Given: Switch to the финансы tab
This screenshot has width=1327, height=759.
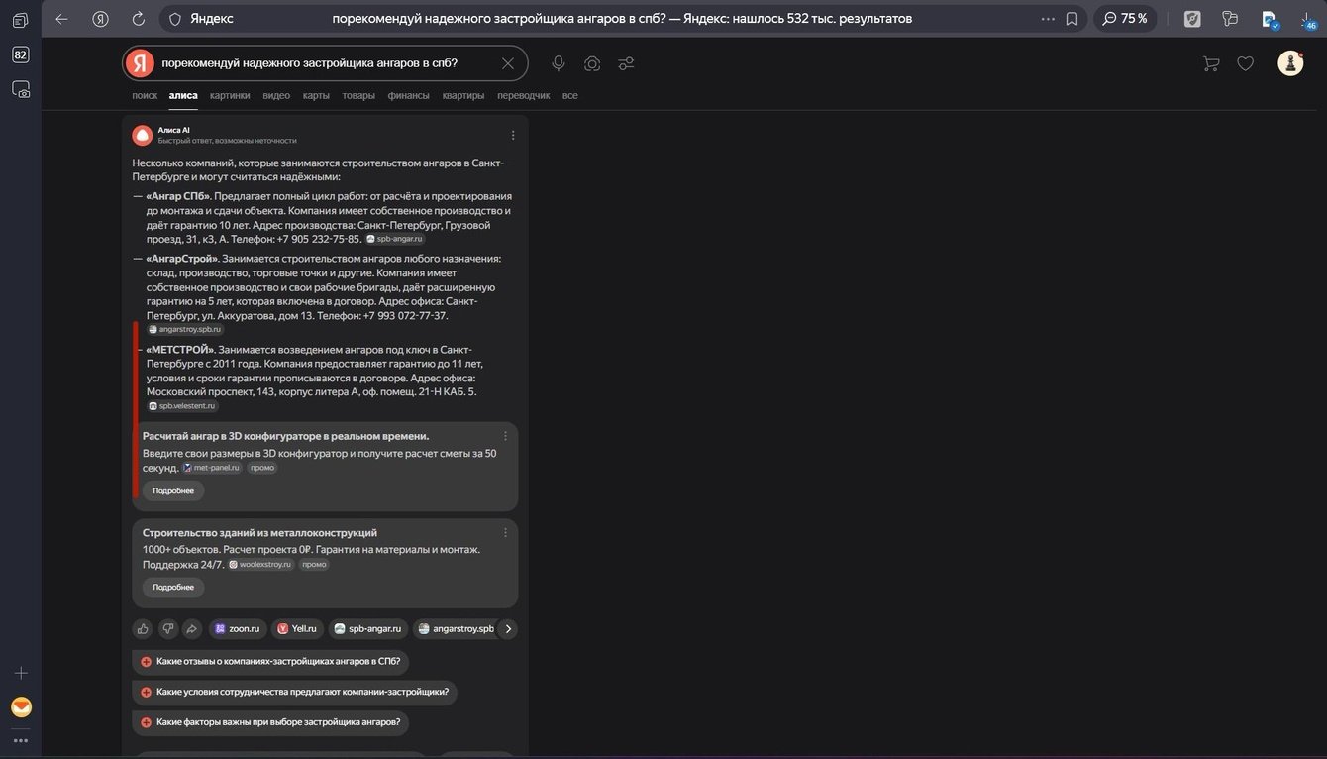Looking at the screenshot, I should [408, 95].
